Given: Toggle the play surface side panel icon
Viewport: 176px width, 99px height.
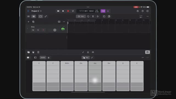Looking at the screenshot, I should tap(35, 57).
